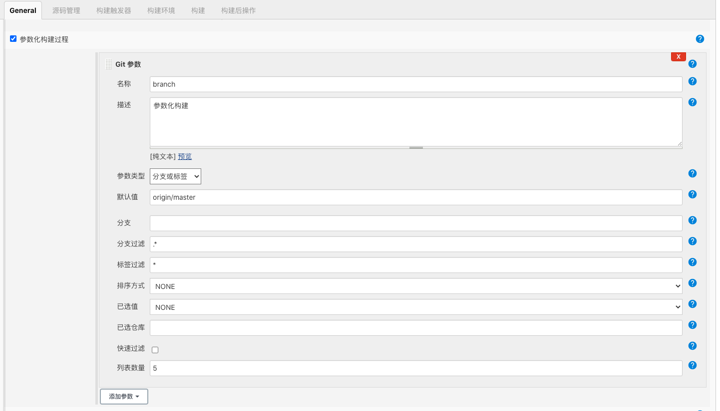Click the [纯文本] label text
The image size is (720, 411).
163,156
